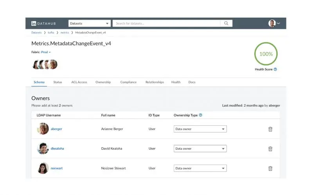Switch to the Ownership tab
The image size is (313, 195).
pos(103,82)
